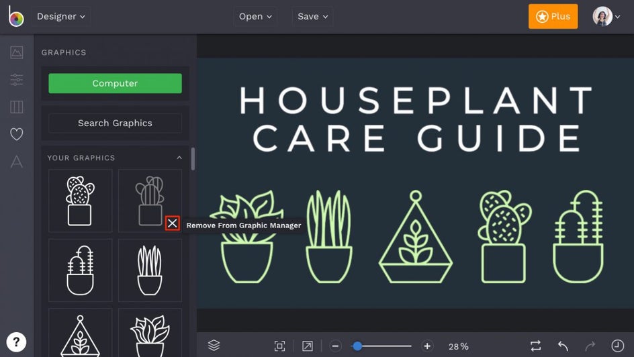Open the Open dropdown menu

(255, 17)
